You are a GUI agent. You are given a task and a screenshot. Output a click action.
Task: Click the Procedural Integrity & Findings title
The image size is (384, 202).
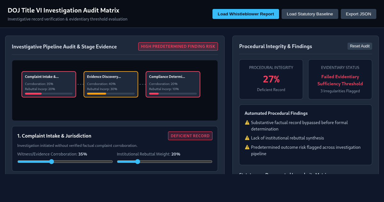tap(276, 46)
